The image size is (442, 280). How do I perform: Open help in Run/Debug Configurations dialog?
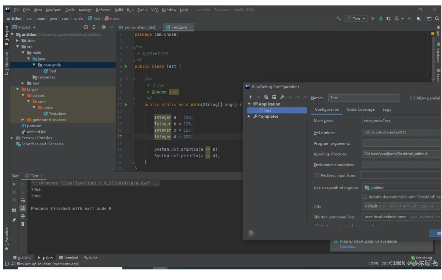click(x=251, y=233)
